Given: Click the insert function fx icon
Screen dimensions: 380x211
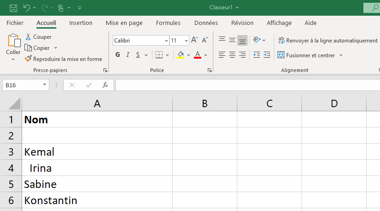Looking at the screenshot, I should pos(105,85).
